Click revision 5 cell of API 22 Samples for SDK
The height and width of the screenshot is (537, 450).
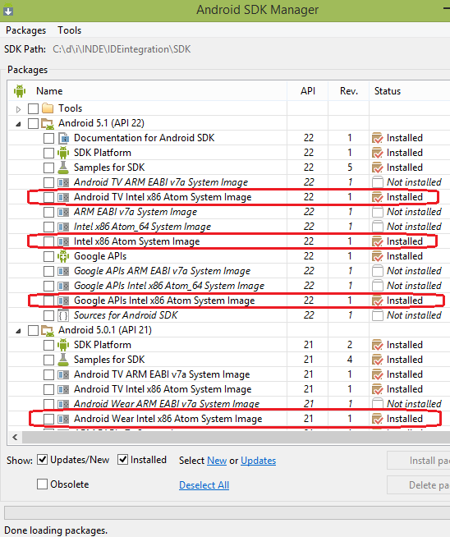click(350, 168)
